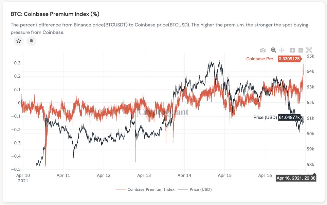Screen dimensions: 327x205
Task: Click the camera icon to download chart snapshot
Action: coord(263,50)
